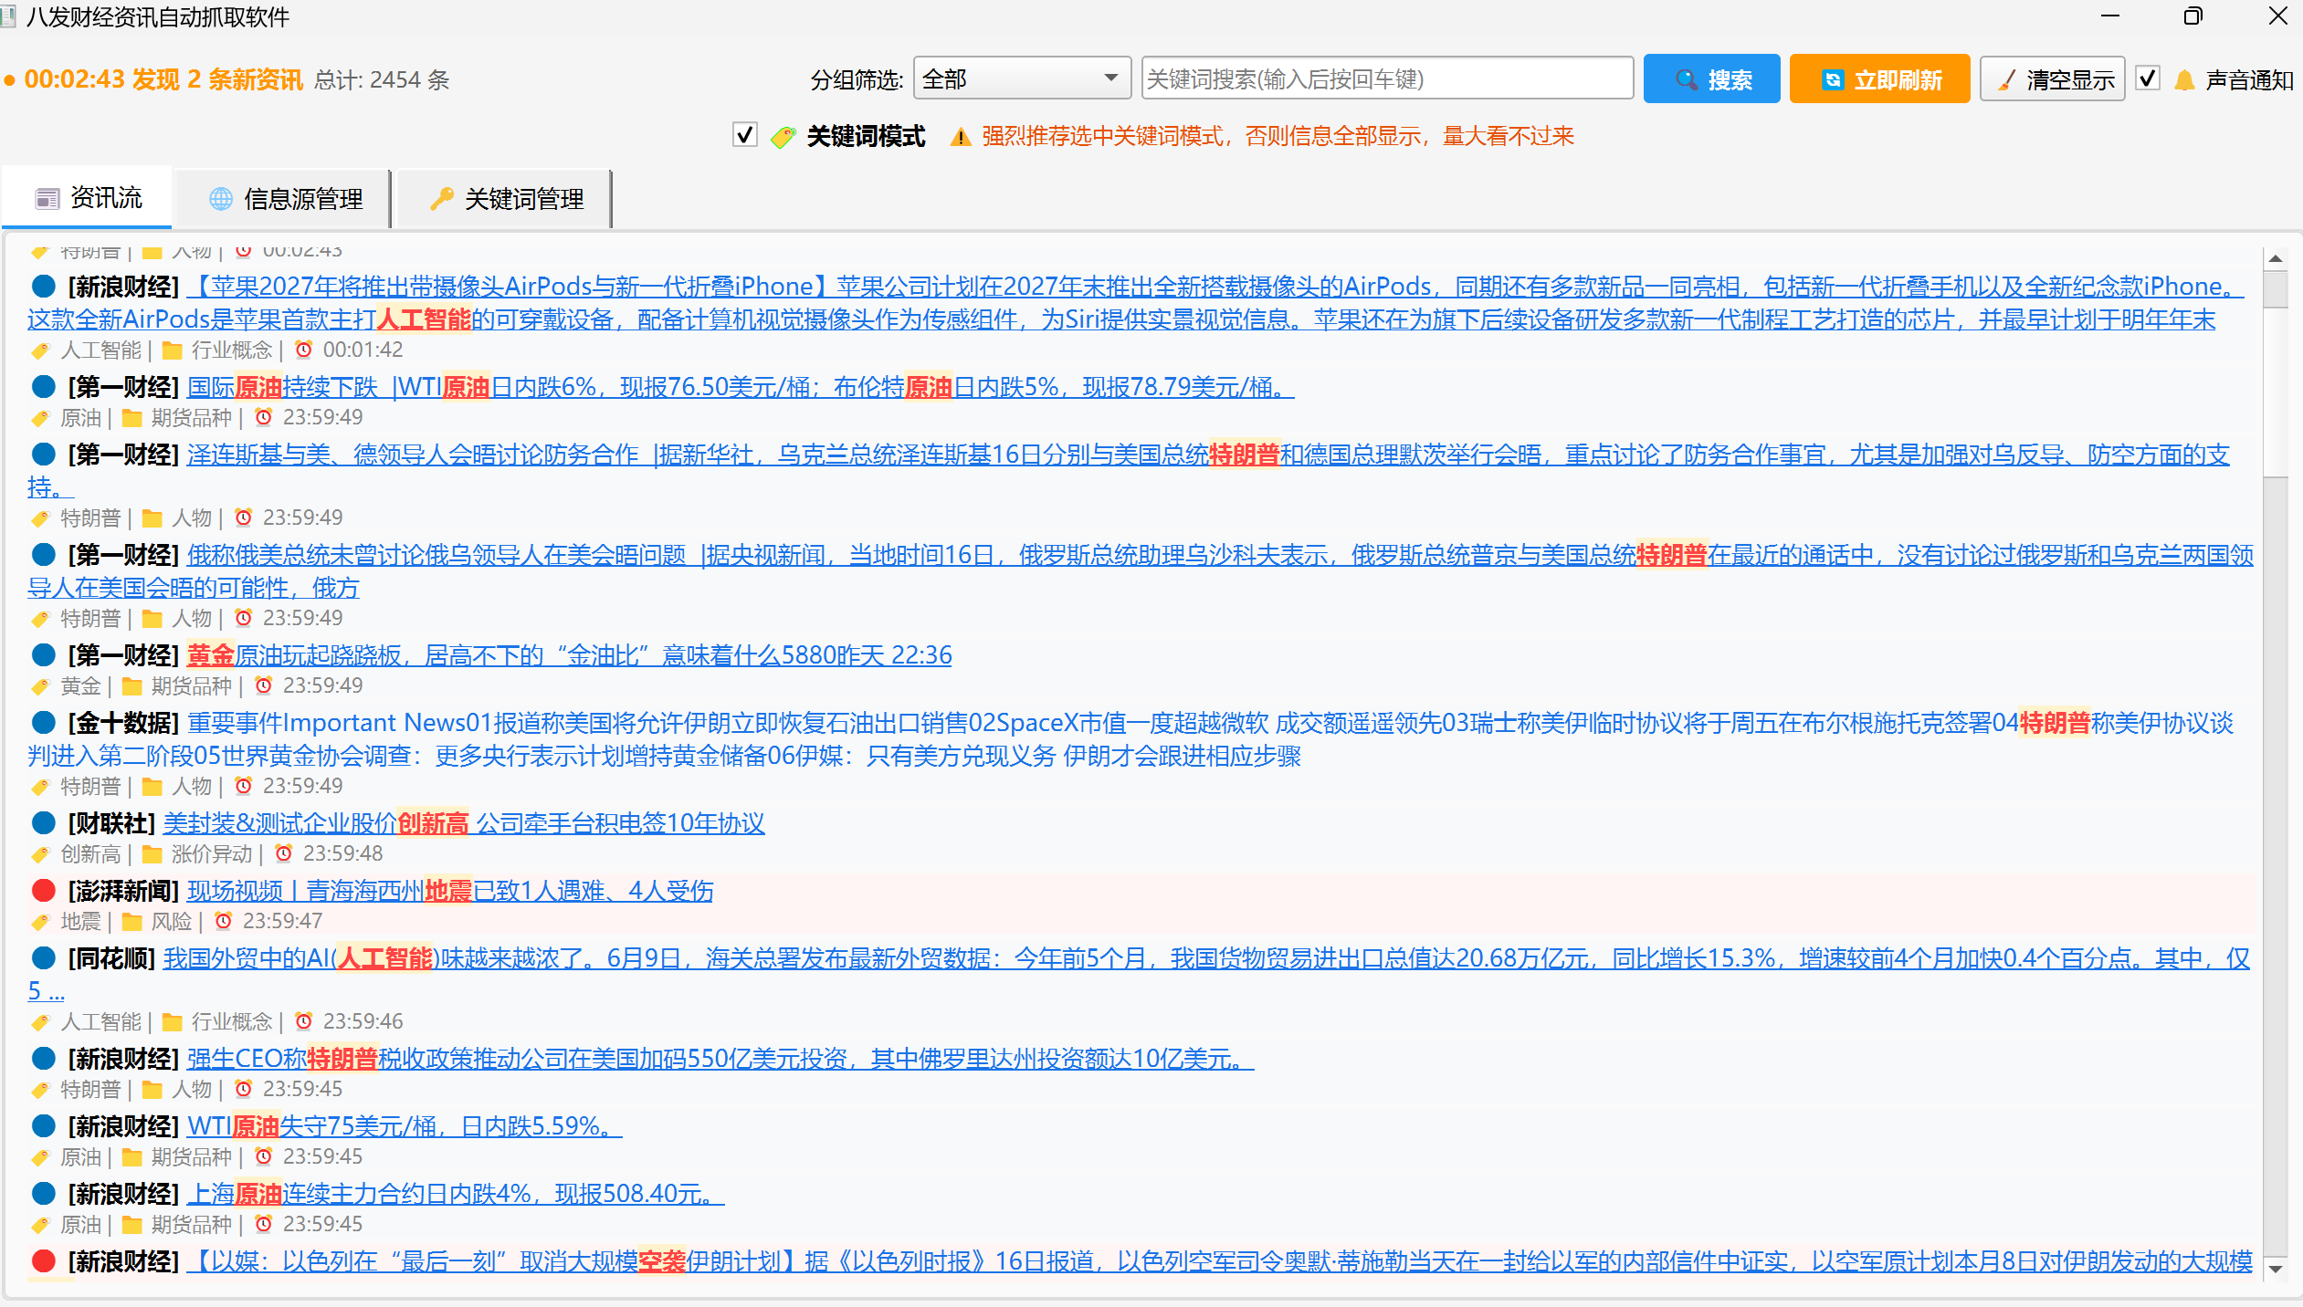Toggle the 声音通知 checkbox

click(x=2148, y=78)
